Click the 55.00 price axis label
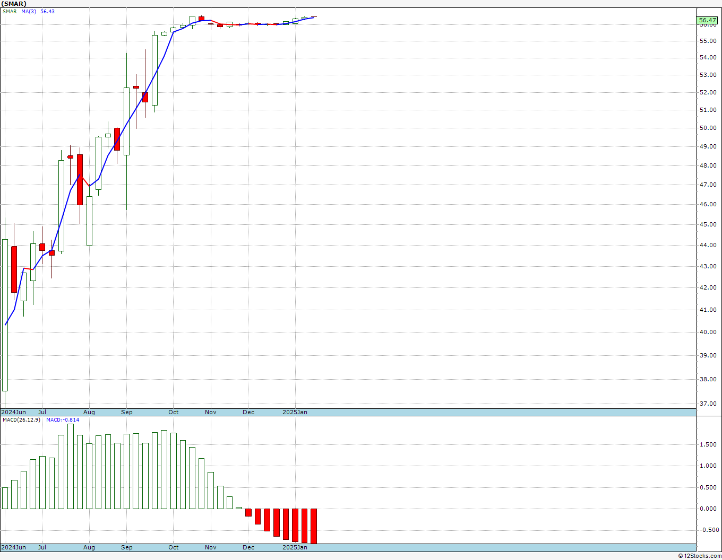This screenshot has height=560, width=722. pyautogui.click(x=708, y=41)
